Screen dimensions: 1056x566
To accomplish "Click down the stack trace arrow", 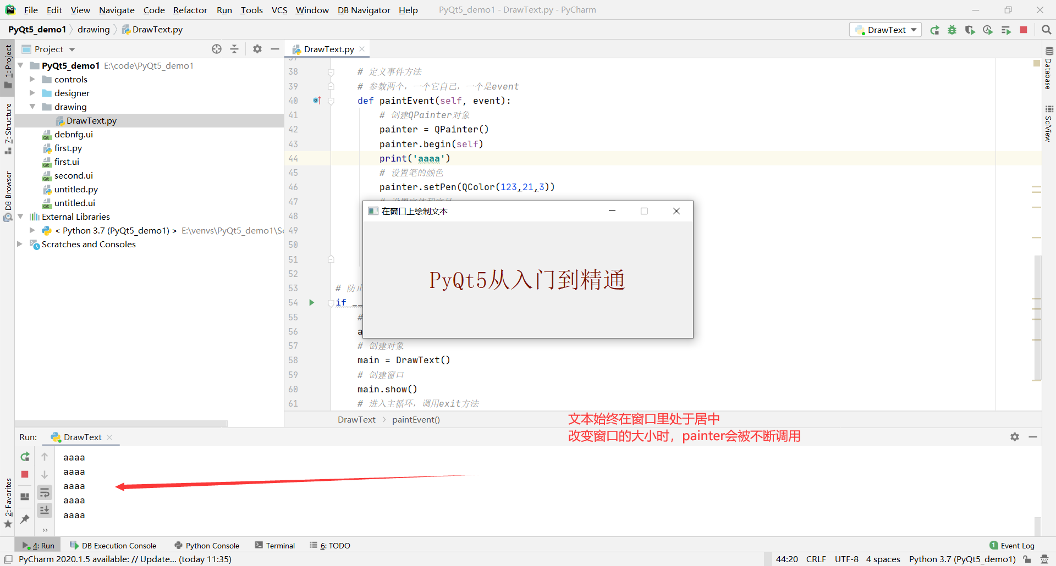I will click(45, 474).
